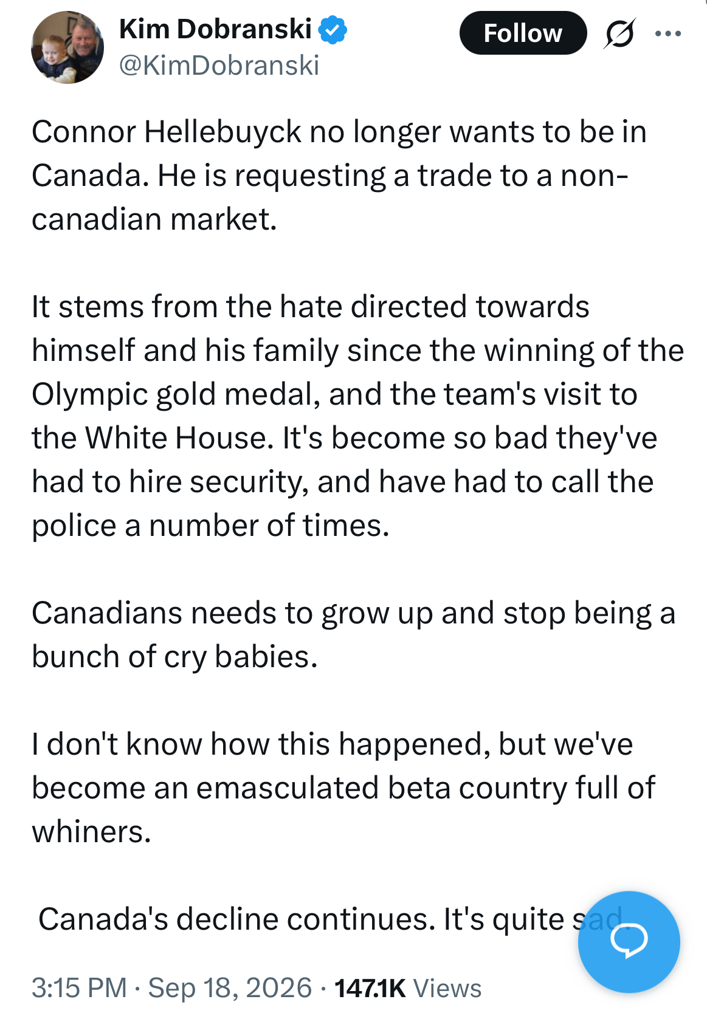Click the "bunch of cry babies" line
The height and width of the screenshot is (1019, 707).
tap(175, 657)
